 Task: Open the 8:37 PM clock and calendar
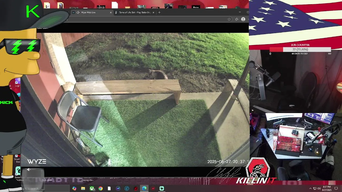tap(327, 188)
